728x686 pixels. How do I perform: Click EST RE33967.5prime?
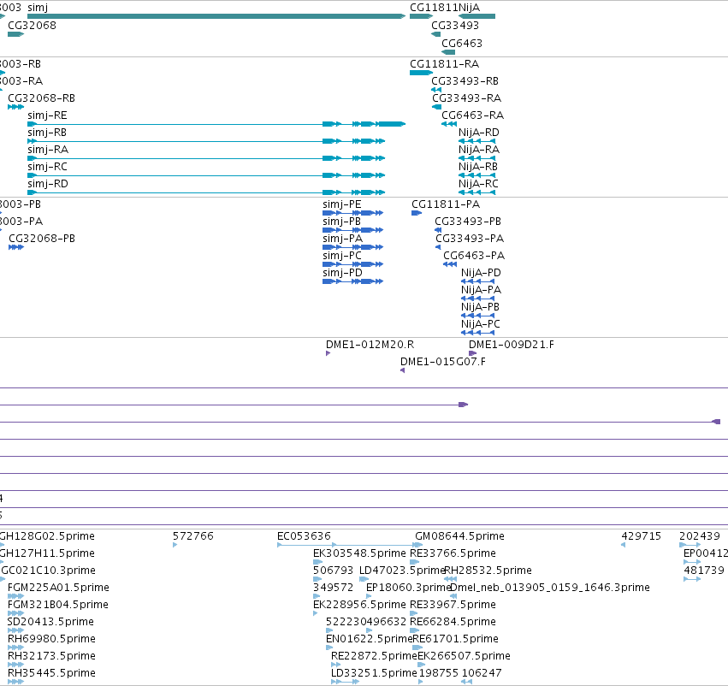(414, 613)
